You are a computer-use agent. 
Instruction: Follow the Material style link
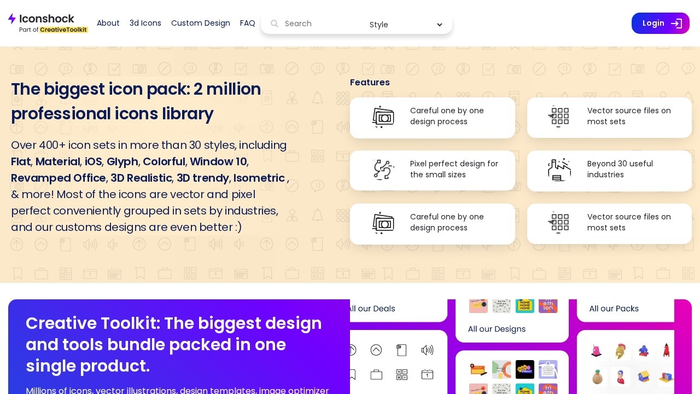coord(58,161)
